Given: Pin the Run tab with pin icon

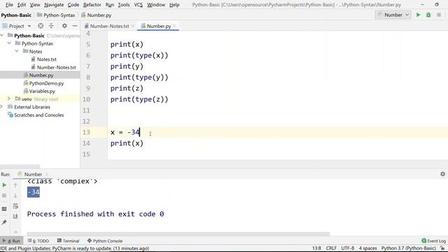Looking at the screenshot, I should pyautogui.click(x=4, y=222).
